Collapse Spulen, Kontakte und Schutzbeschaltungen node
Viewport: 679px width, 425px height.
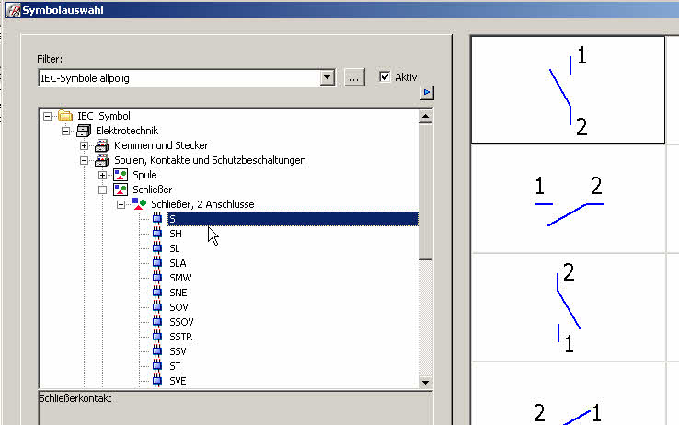84,160
